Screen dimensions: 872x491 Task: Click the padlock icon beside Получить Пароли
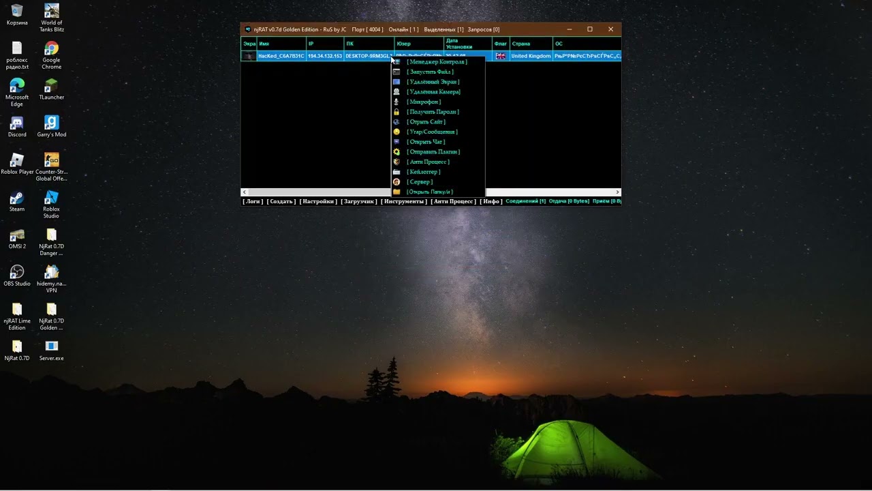coord(396,112)
